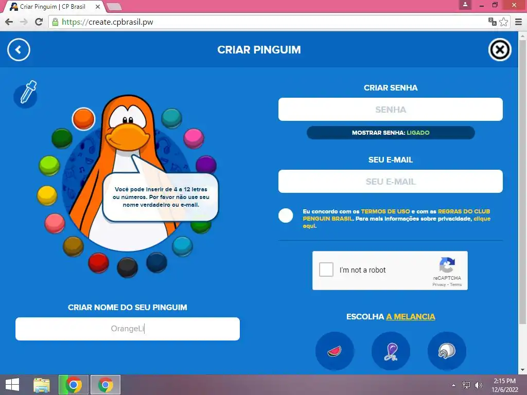
Task: Open the translate page icon
Action: (x=493, y=22)
